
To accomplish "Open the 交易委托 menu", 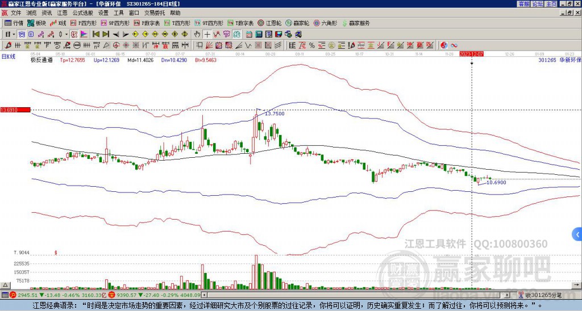I will click(155, 13).
